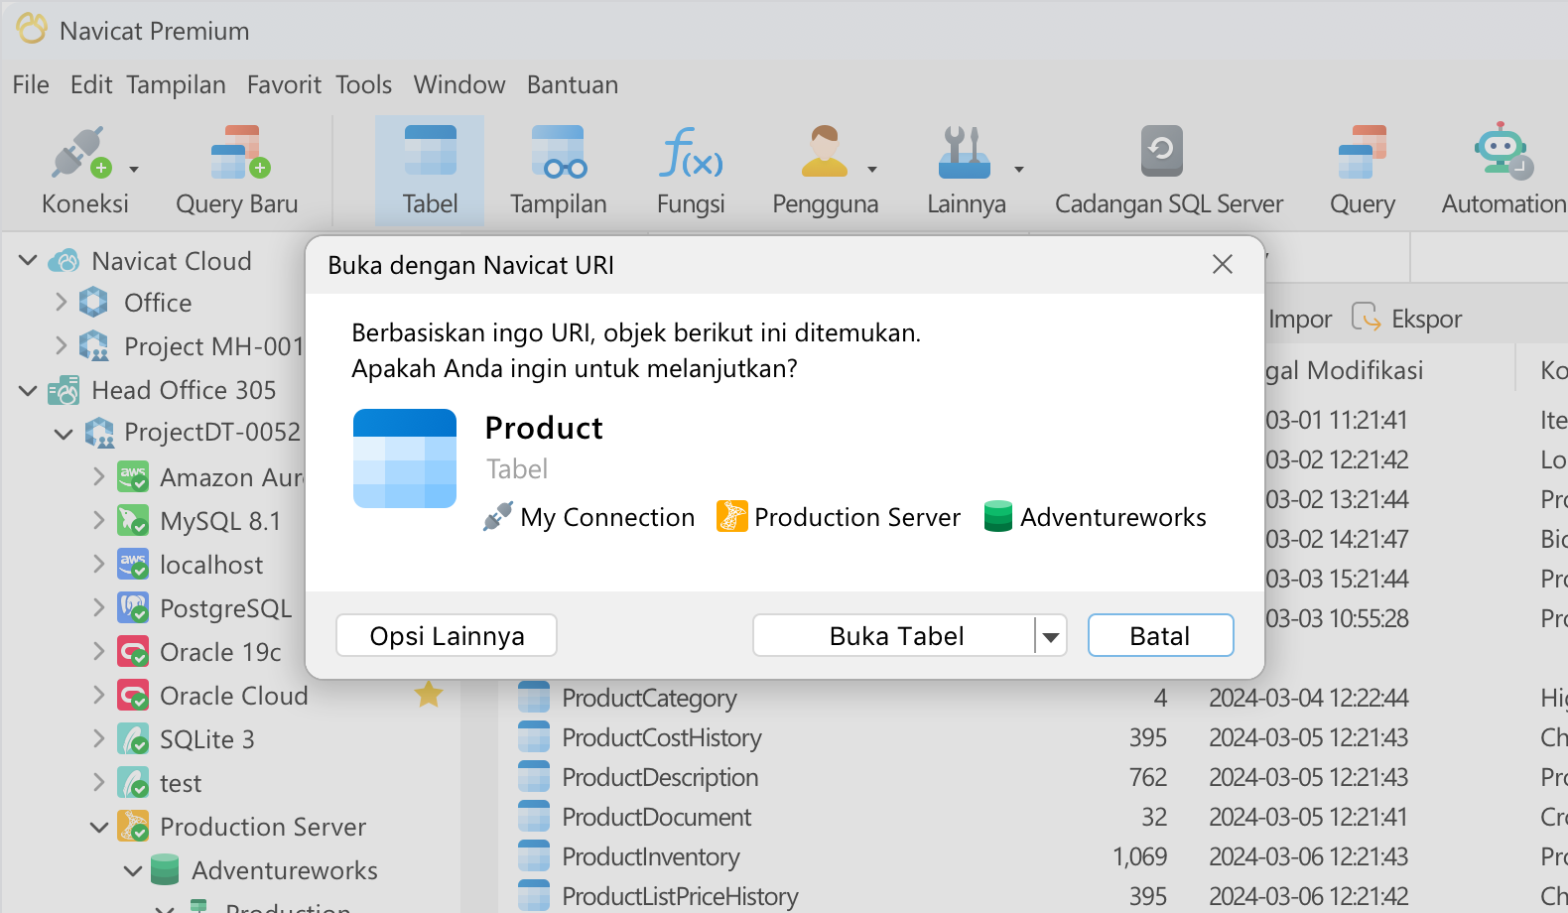Open the Edit menu

tap(91, 85)
